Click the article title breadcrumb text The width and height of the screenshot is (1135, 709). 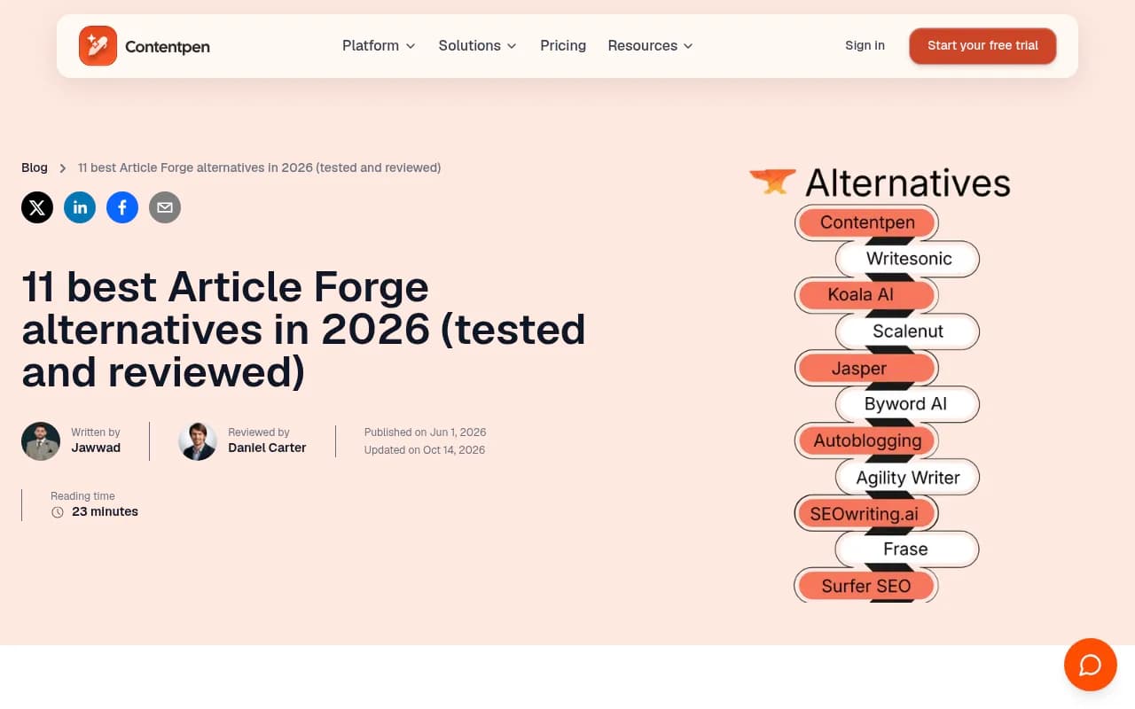pos(259,168)
